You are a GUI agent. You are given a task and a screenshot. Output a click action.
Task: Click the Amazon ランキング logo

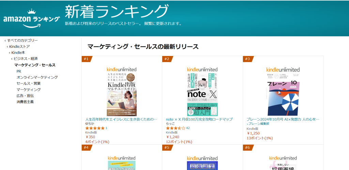31,18
